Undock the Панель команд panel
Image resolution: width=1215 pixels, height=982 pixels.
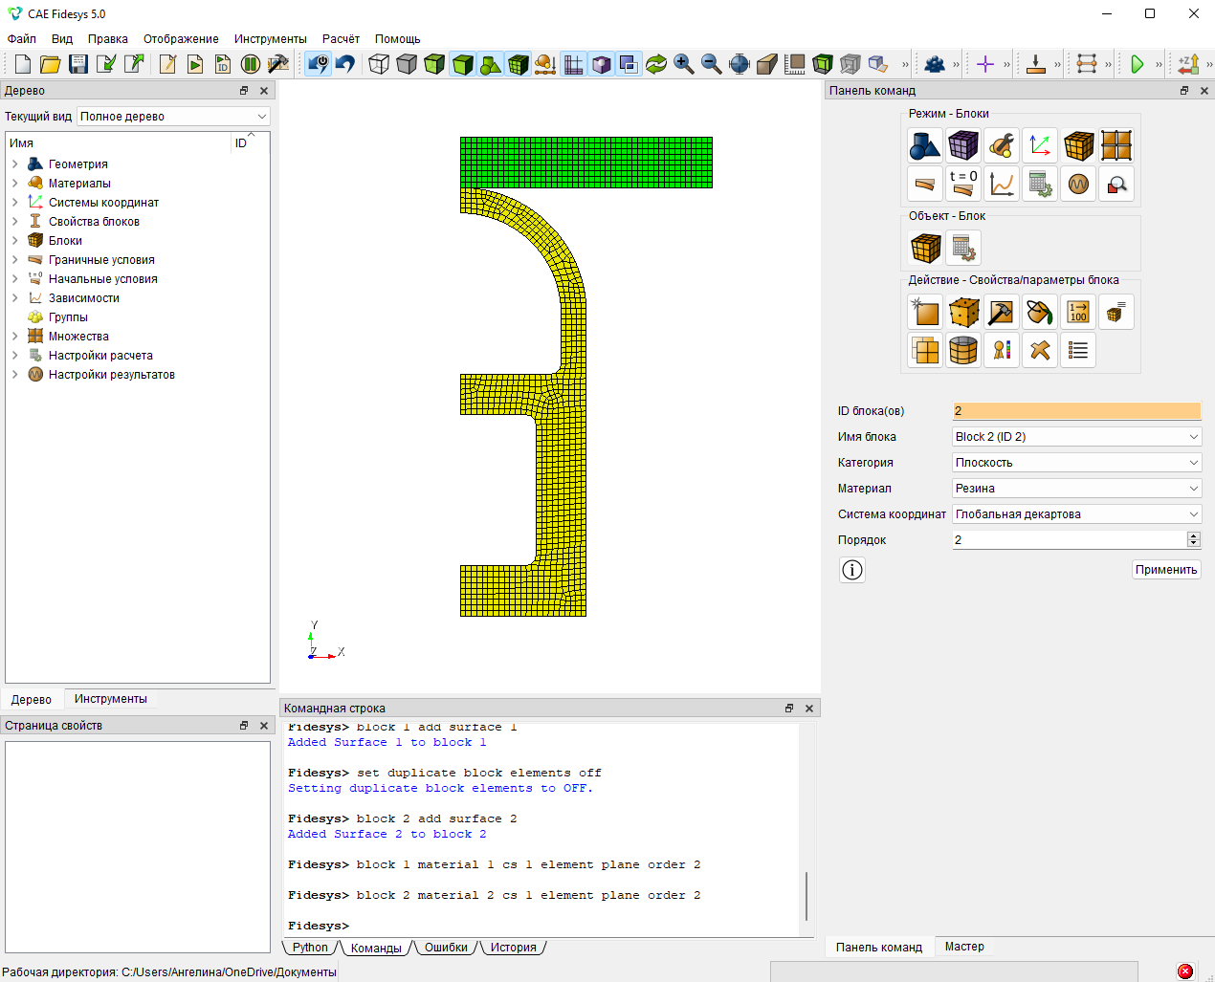coord(1184,91)
